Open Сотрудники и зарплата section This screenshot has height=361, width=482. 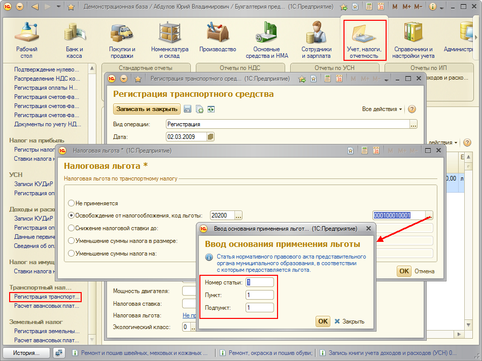pos(316,40)
